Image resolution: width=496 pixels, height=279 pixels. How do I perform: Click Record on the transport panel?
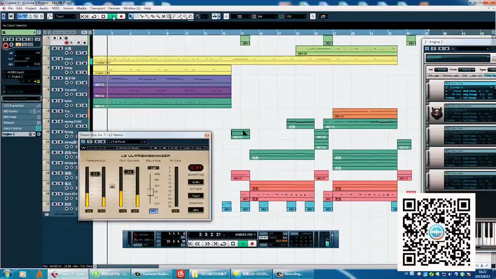(252, 244)
